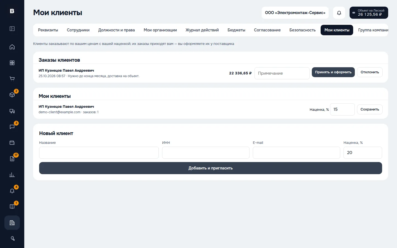This screenshot has height=248, width=397.
Task: Go to the home icon in the sidebar
Action: click(12, 47)
